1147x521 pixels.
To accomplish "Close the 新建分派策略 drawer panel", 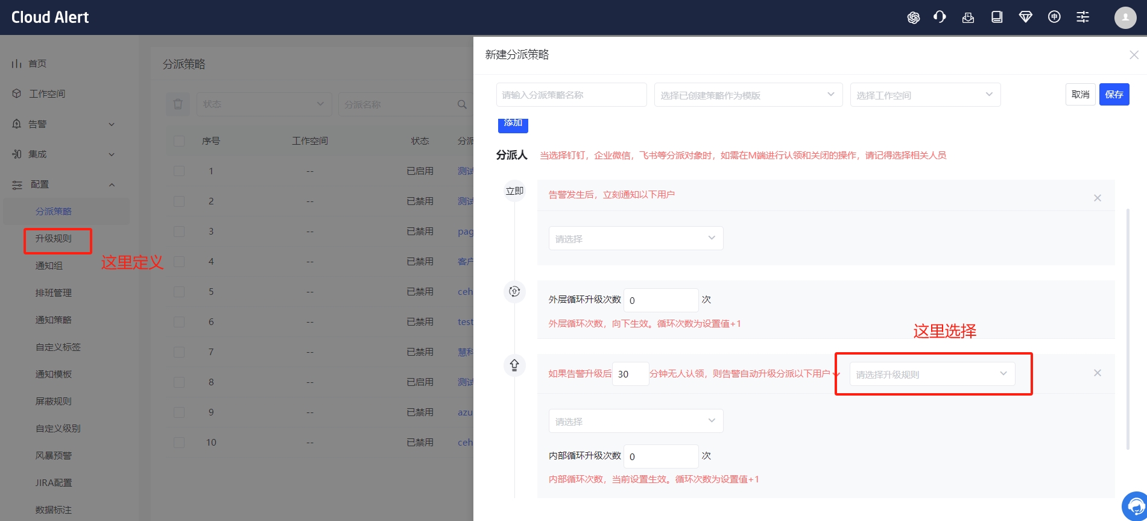I will [1134, 55].
